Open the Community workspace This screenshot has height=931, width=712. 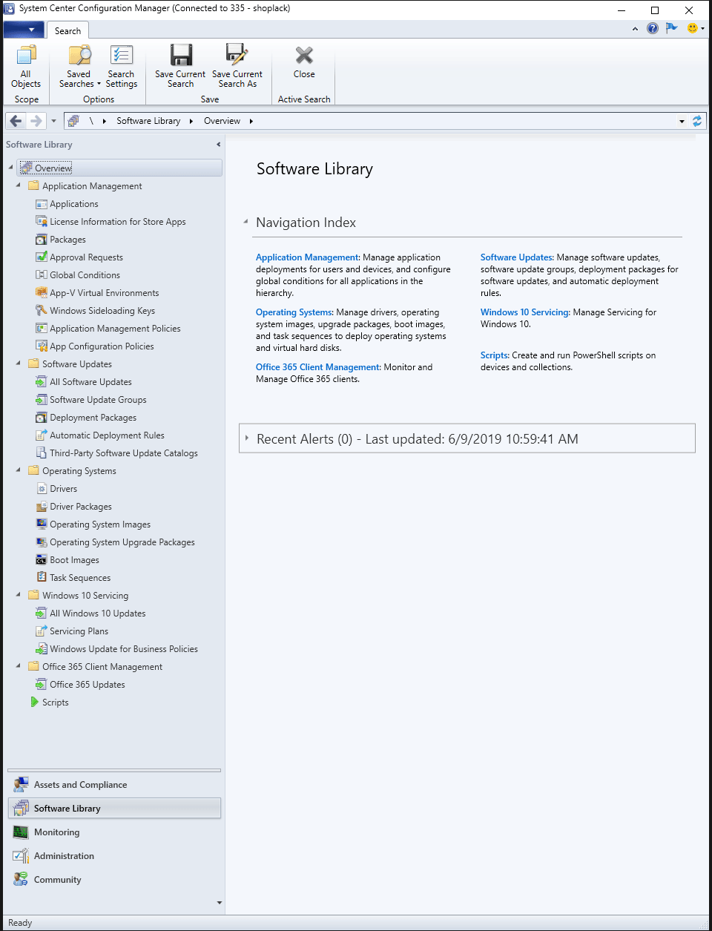point(114,880)
